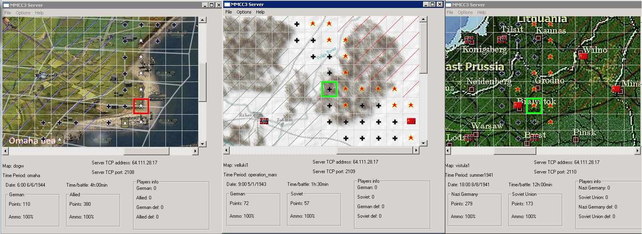Click 'Time/battle: 12h:00min' text

click(530, 185)
